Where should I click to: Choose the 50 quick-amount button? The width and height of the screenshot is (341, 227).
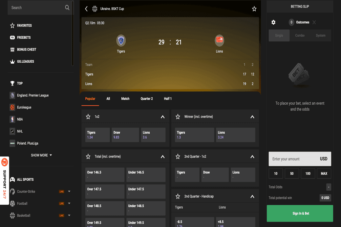[x=291, y=174]
